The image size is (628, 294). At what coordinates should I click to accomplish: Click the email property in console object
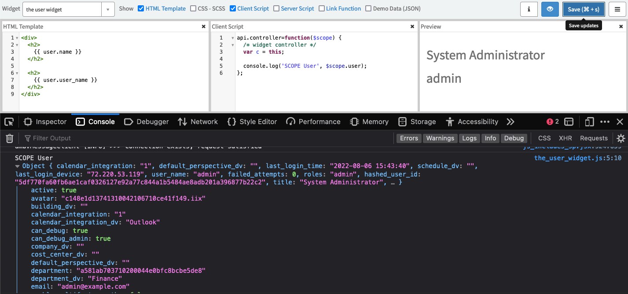pyautogui.click(x=80, y=287)
